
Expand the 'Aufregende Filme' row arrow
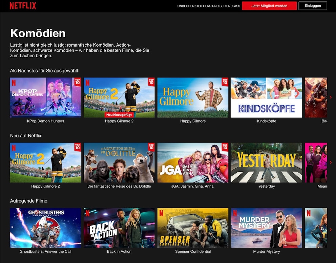coord(331,229)
